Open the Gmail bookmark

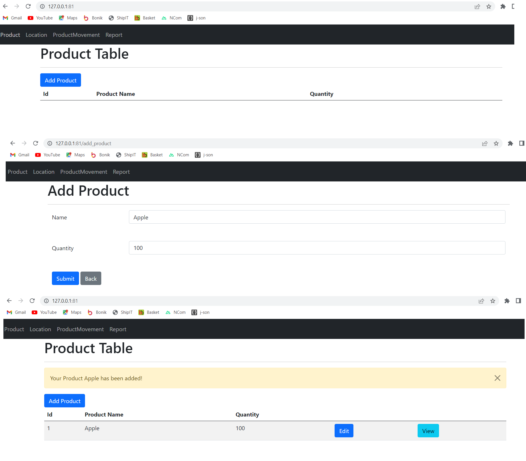click(x=12, y=18)
